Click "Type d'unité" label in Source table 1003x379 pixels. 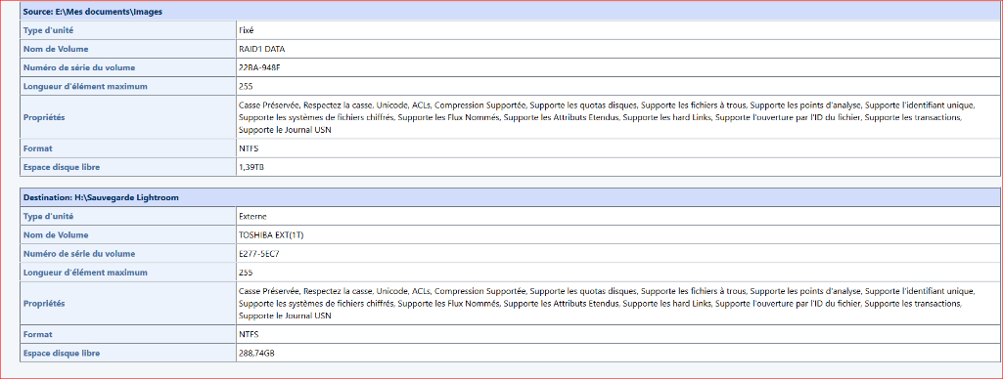pos(49,30)
